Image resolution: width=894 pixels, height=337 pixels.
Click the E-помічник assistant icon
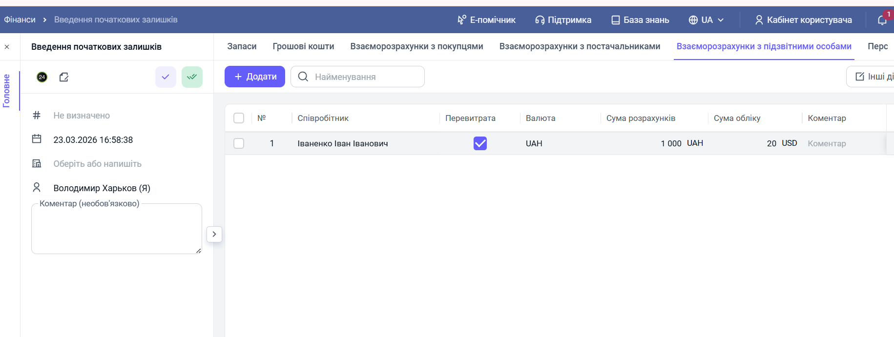tap(462, 20)
